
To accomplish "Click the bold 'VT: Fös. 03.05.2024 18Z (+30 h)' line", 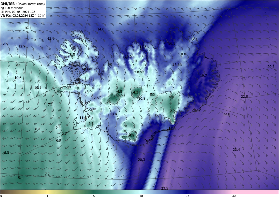I will click(x=23, y=16).
